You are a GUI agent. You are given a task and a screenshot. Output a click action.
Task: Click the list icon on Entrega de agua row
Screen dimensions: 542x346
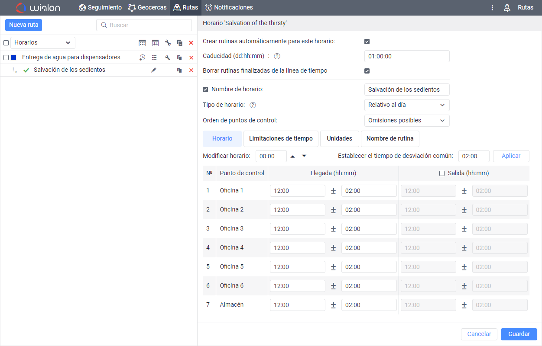(154, 58)
